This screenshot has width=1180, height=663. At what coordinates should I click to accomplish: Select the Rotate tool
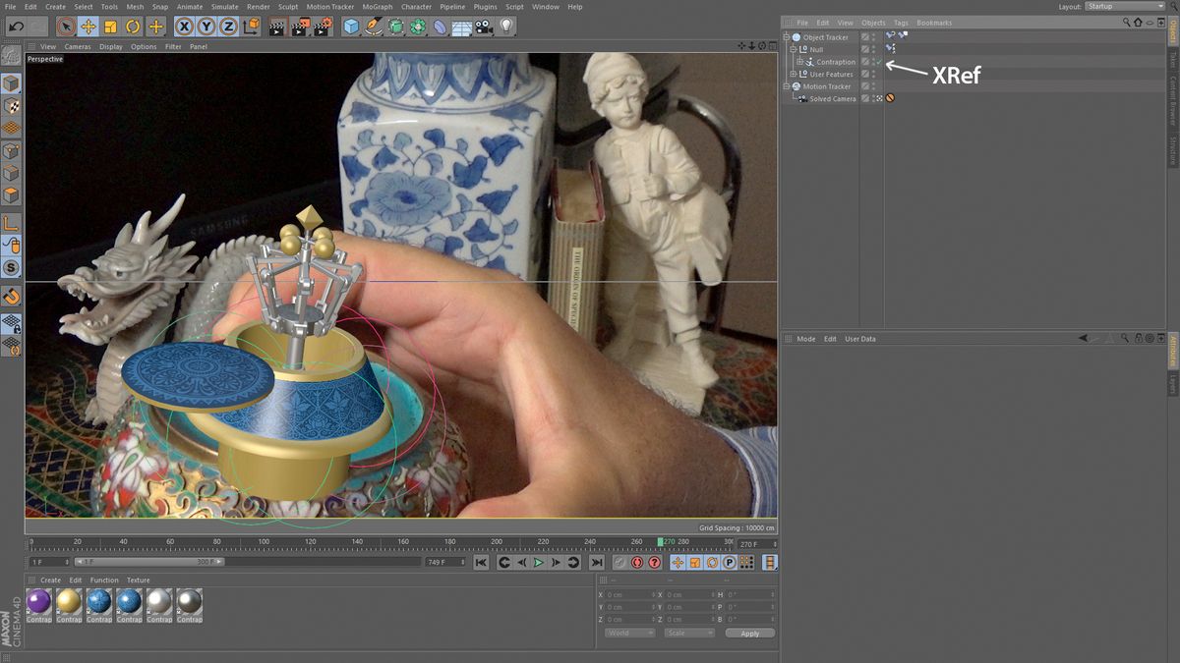[131, 27]
